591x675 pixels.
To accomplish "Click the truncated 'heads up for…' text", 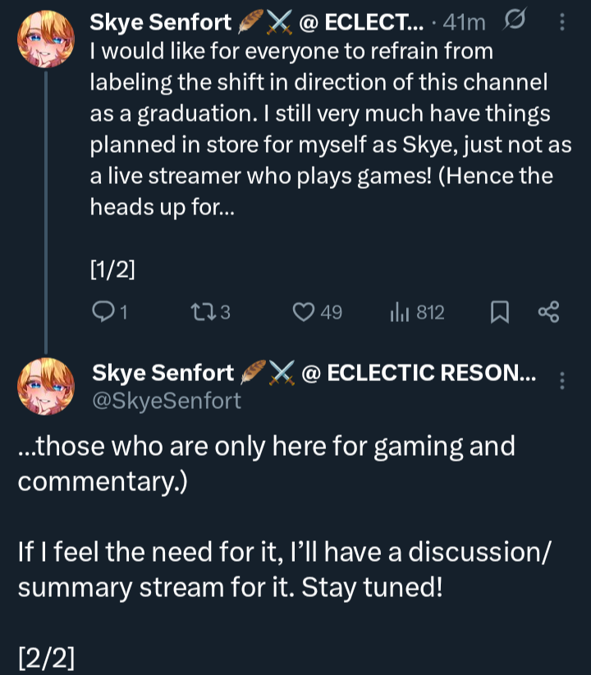I will pos(163,207).
